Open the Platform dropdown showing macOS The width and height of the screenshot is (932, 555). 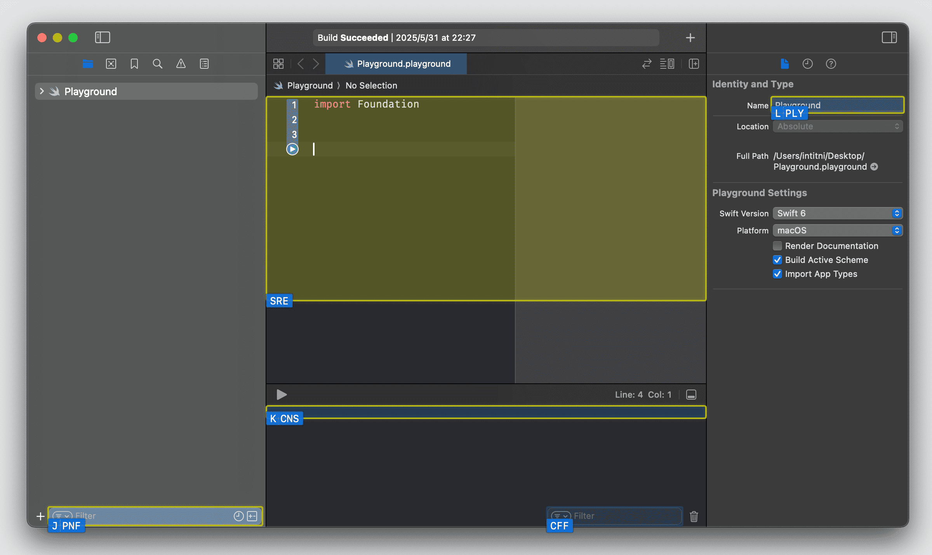pos(837,230)
